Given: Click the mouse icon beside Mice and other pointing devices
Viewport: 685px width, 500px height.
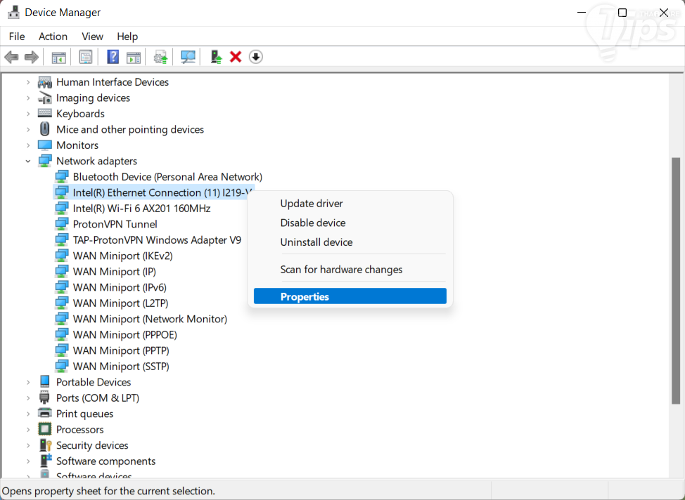Looking at the screenshot, I should [44, 129].
